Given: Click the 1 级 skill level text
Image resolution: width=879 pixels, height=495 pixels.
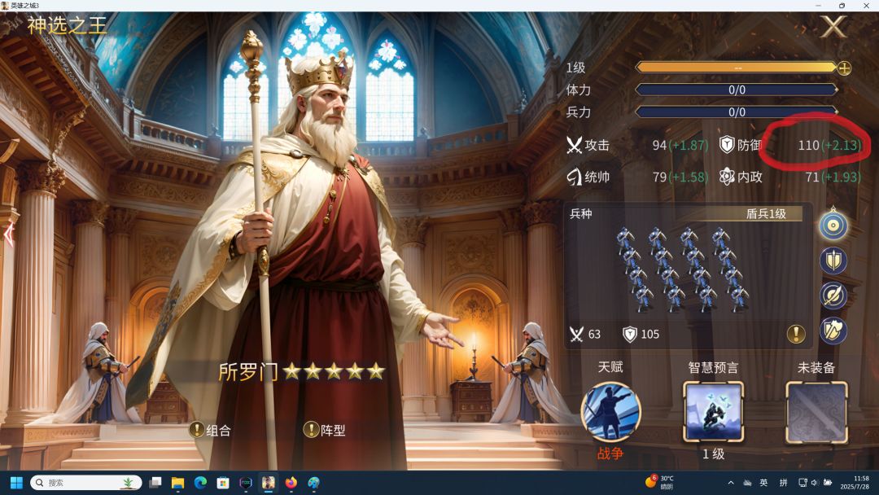Looking at the screenshot, I should pos(713,454).
